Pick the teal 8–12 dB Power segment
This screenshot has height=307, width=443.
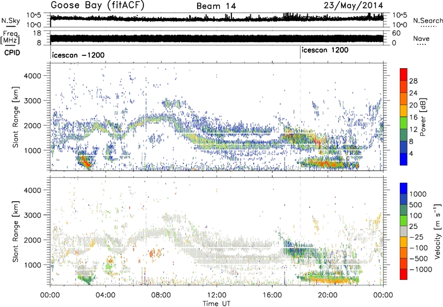pyautogui.click(x=404, y=135)
